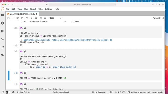Click the [14] input prompt of UPDATE cell

[x=15, y=28]
